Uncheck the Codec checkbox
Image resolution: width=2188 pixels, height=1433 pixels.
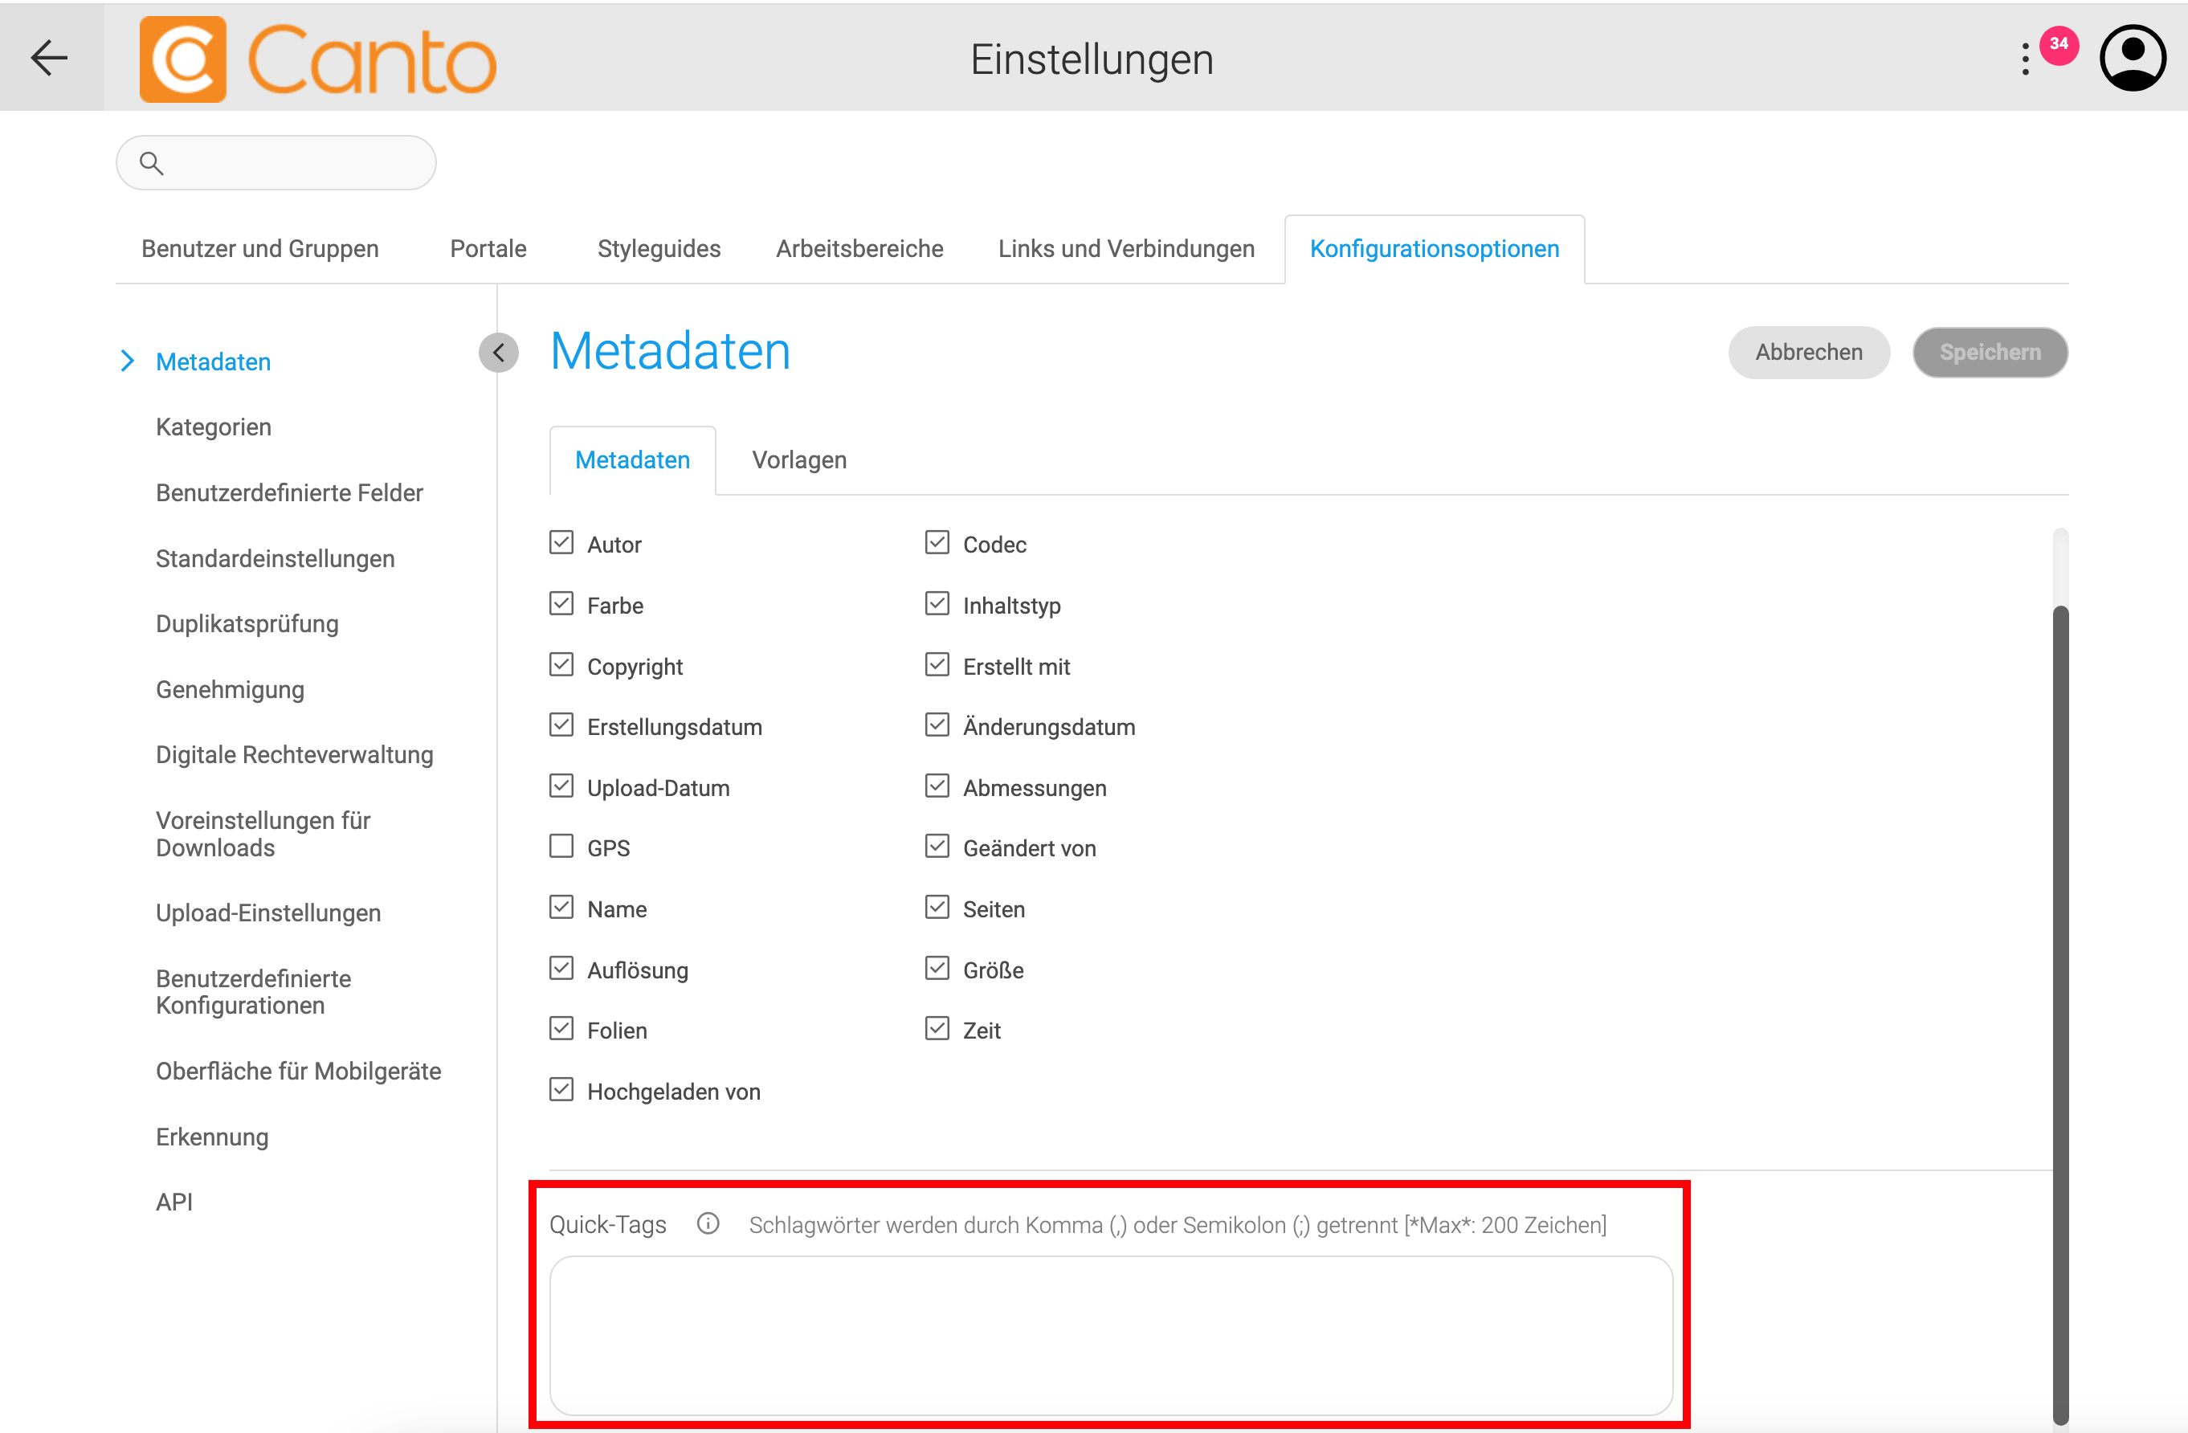point(937,543)
